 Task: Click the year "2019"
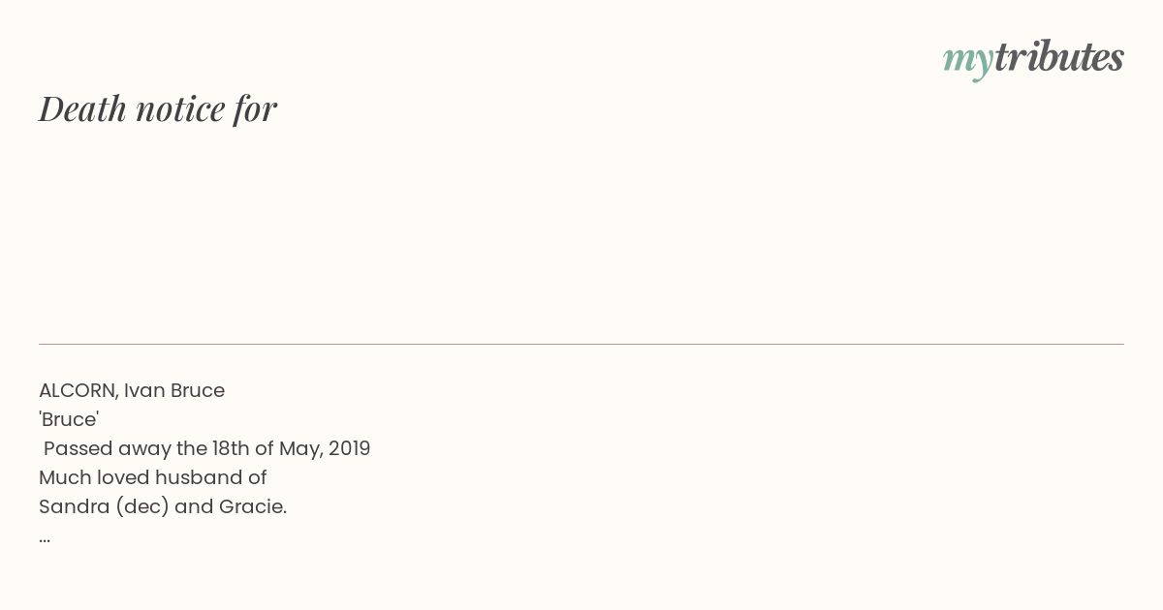click(x=349, y=449)
